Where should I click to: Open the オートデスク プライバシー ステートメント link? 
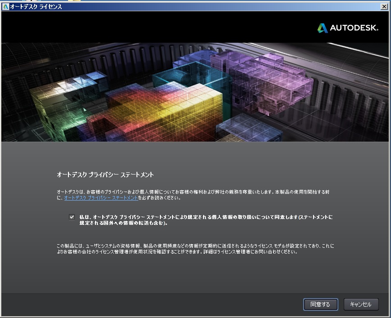101,198
